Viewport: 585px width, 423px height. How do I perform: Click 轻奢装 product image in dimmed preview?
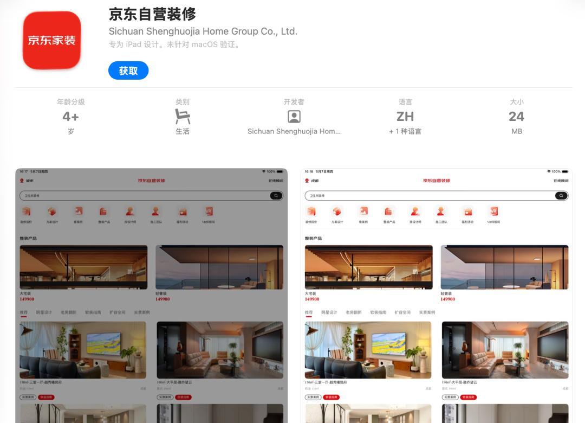coord(219,267)
